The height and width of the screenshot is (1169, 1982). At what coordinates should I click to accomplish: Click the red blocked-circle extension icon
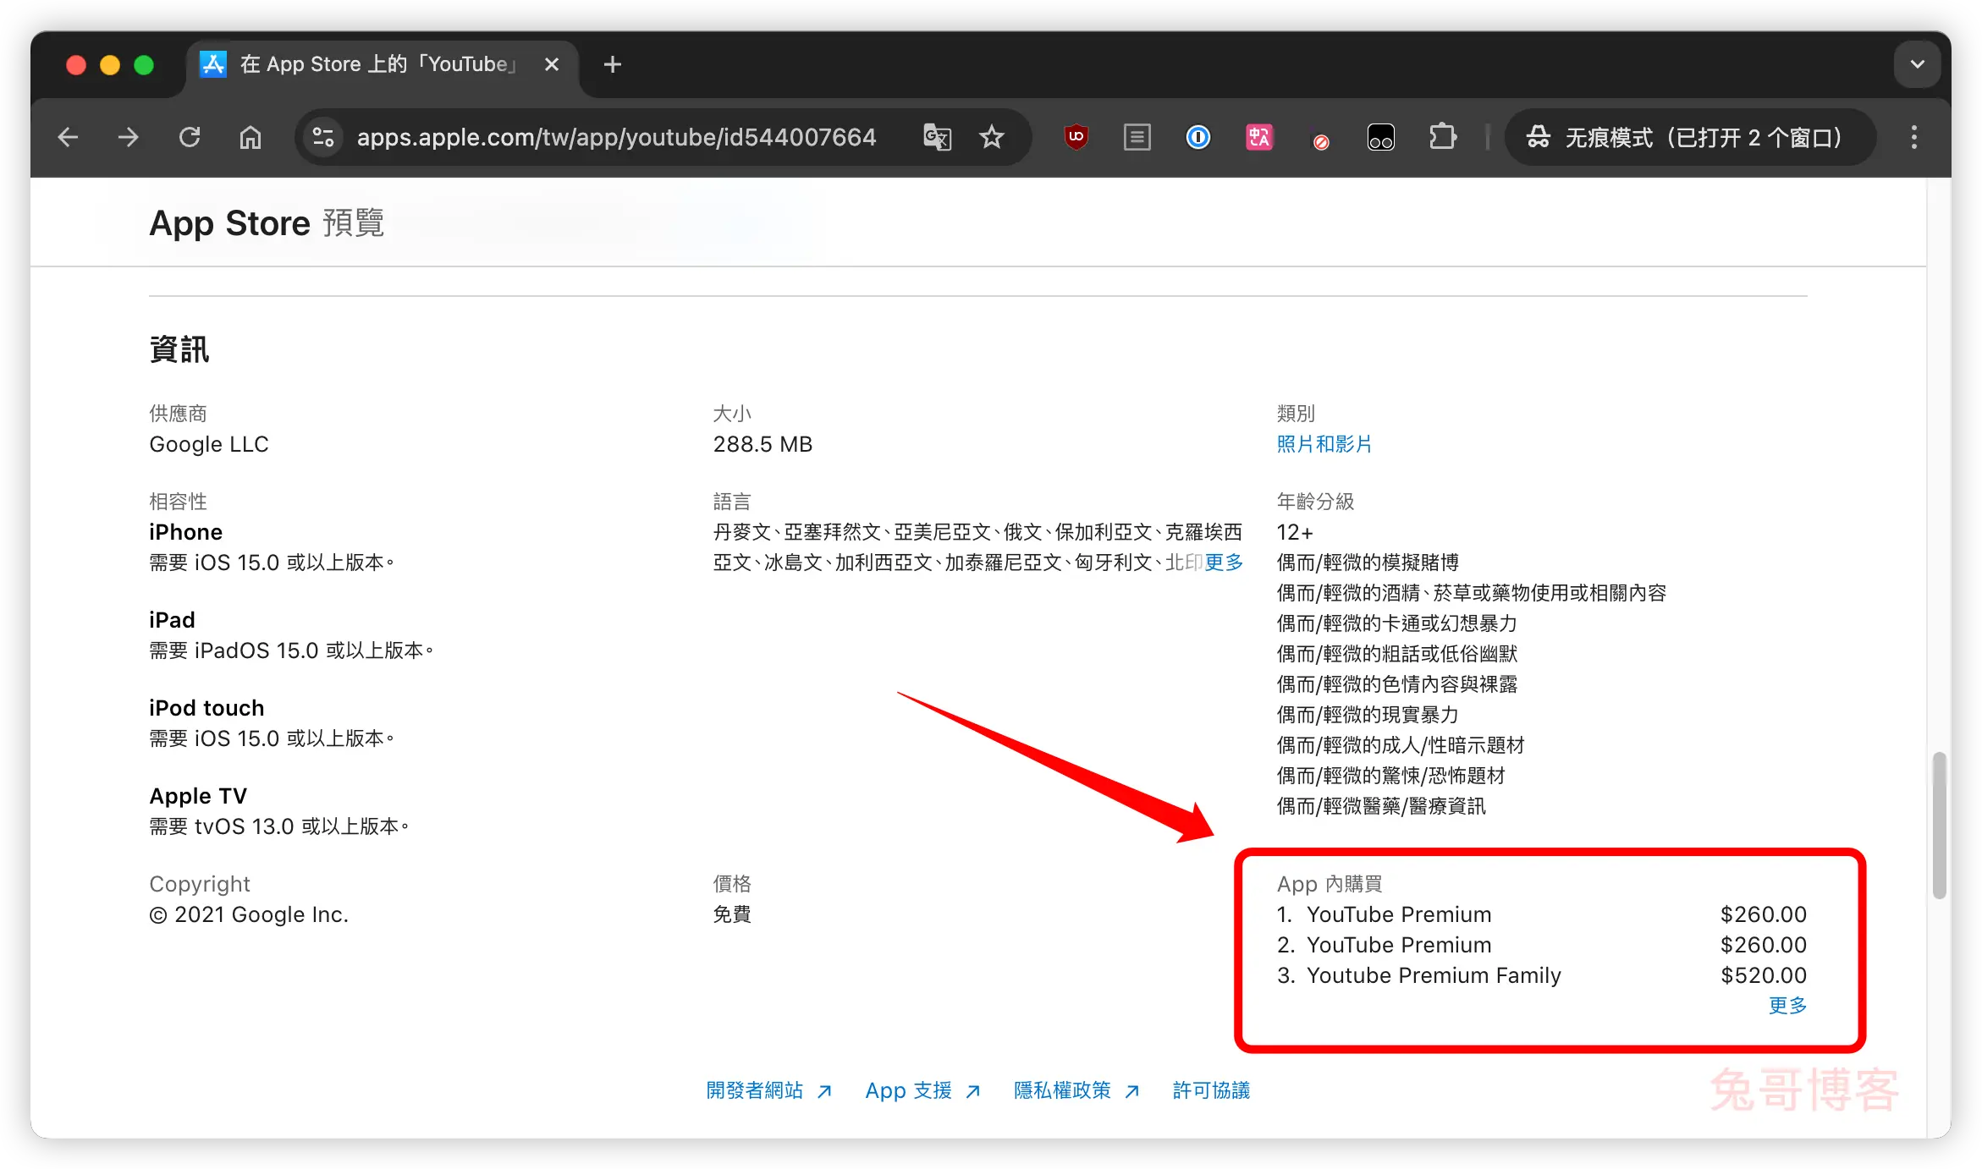coord(1320,140)
